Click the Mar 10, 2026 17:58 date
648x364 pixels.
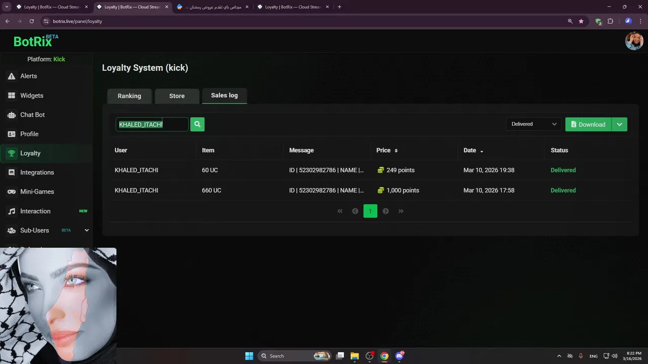point(489,190)
